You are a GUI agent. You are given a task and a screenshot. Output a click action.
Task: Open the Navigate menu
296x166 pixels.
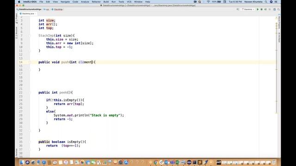pos(65,2)
